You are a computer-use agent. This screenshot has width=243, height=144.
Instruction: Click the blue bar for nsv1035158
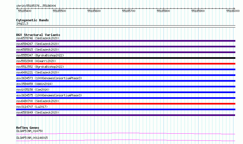click(x=126, y=92)
